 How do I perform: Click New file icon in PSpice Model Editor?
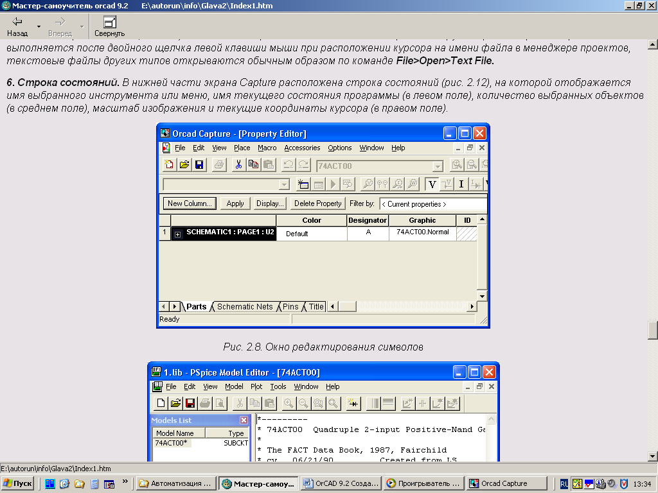[161, 403]
